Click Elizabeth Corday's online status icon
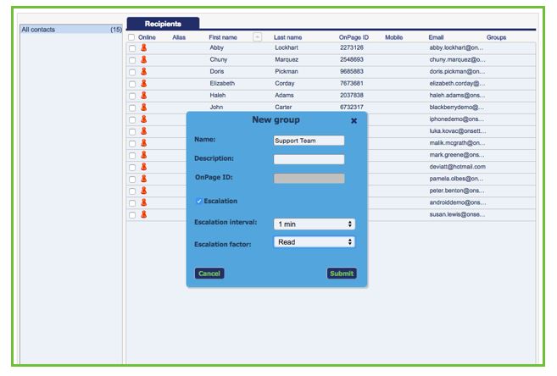 pos(144,83)
